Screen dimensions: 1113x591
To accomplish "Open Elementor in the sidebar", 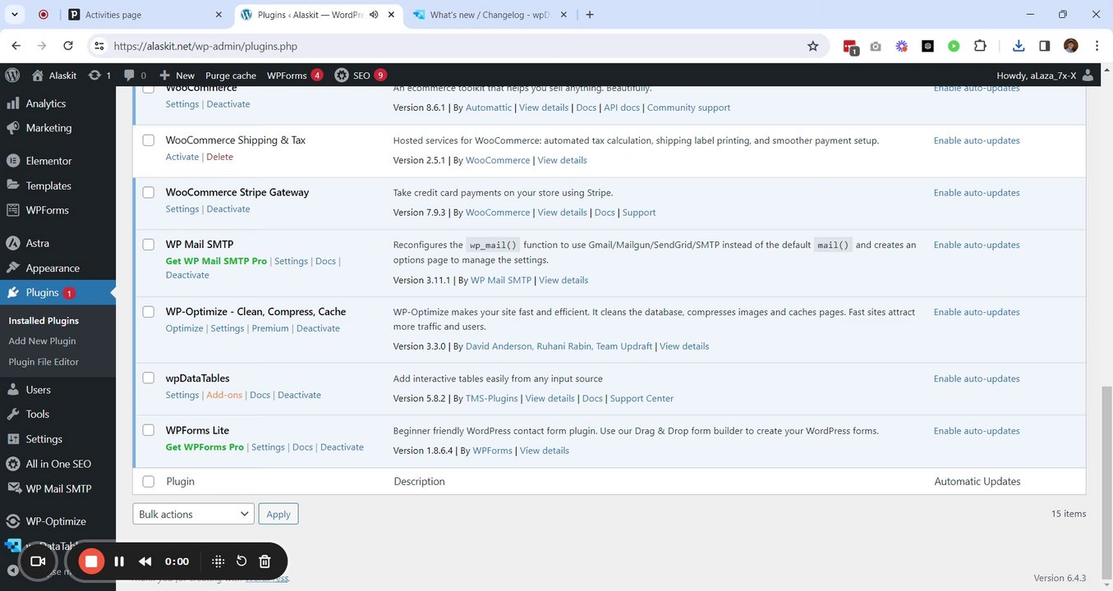I will click(48, 161).
